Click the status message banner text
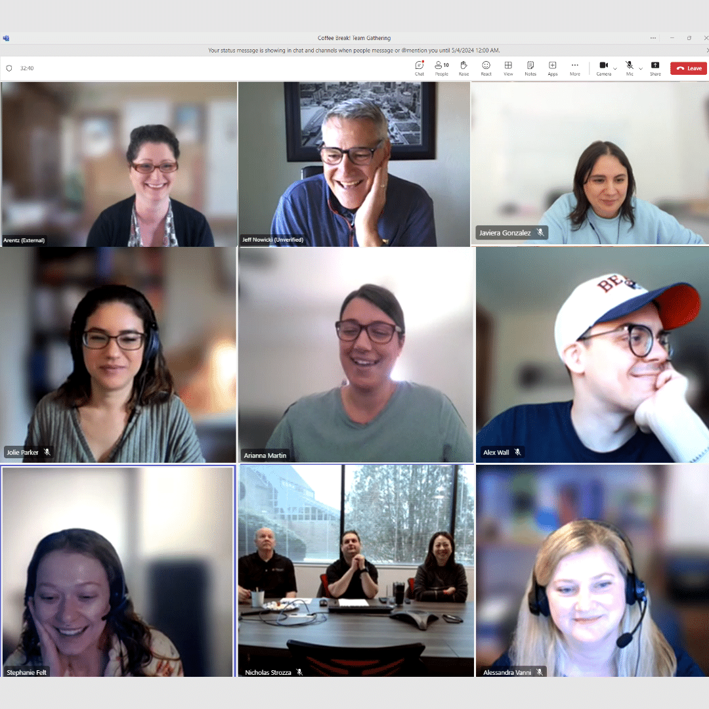 [x=354, y=50]
